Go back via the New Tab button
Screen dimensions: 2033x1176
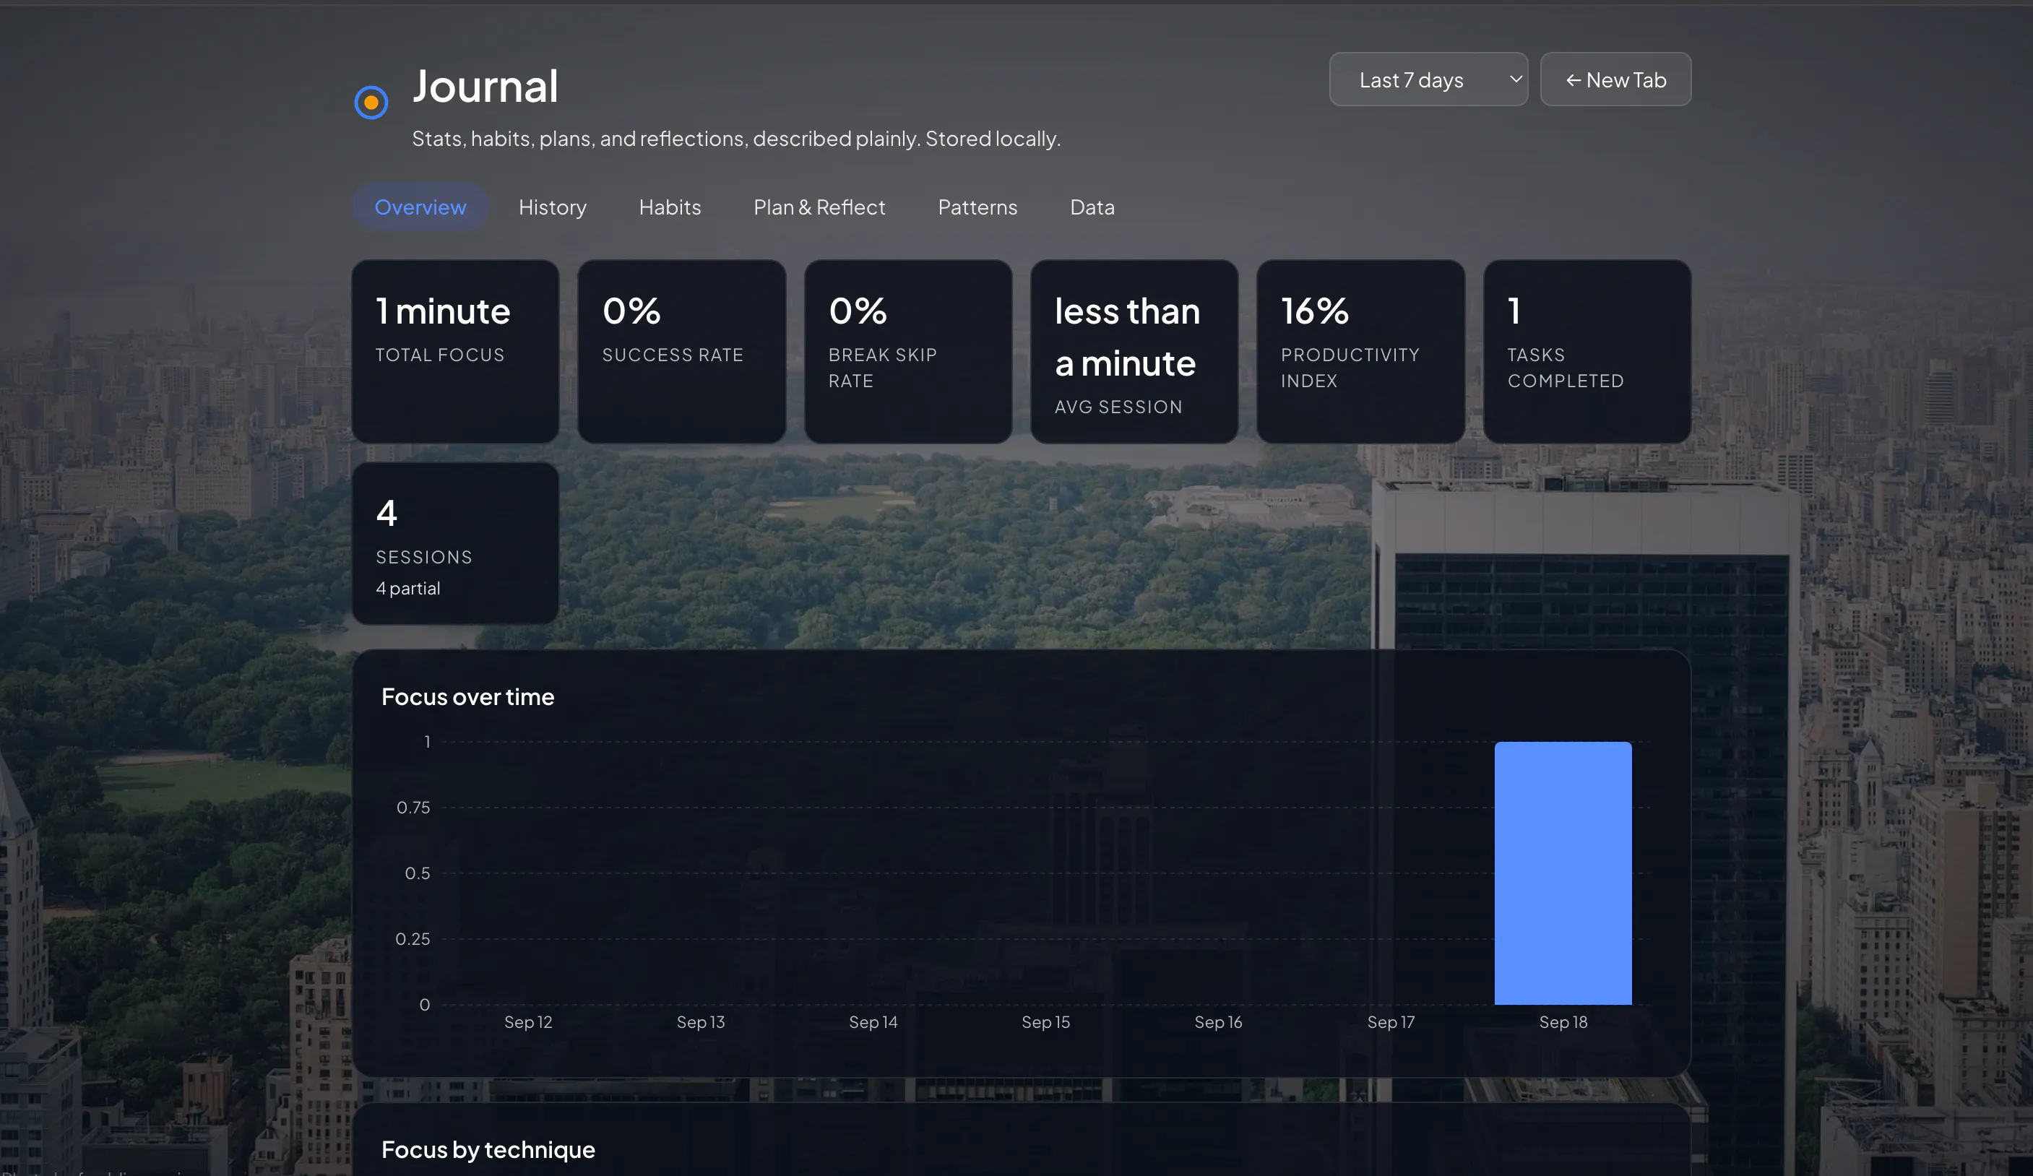pos(1615,80)
